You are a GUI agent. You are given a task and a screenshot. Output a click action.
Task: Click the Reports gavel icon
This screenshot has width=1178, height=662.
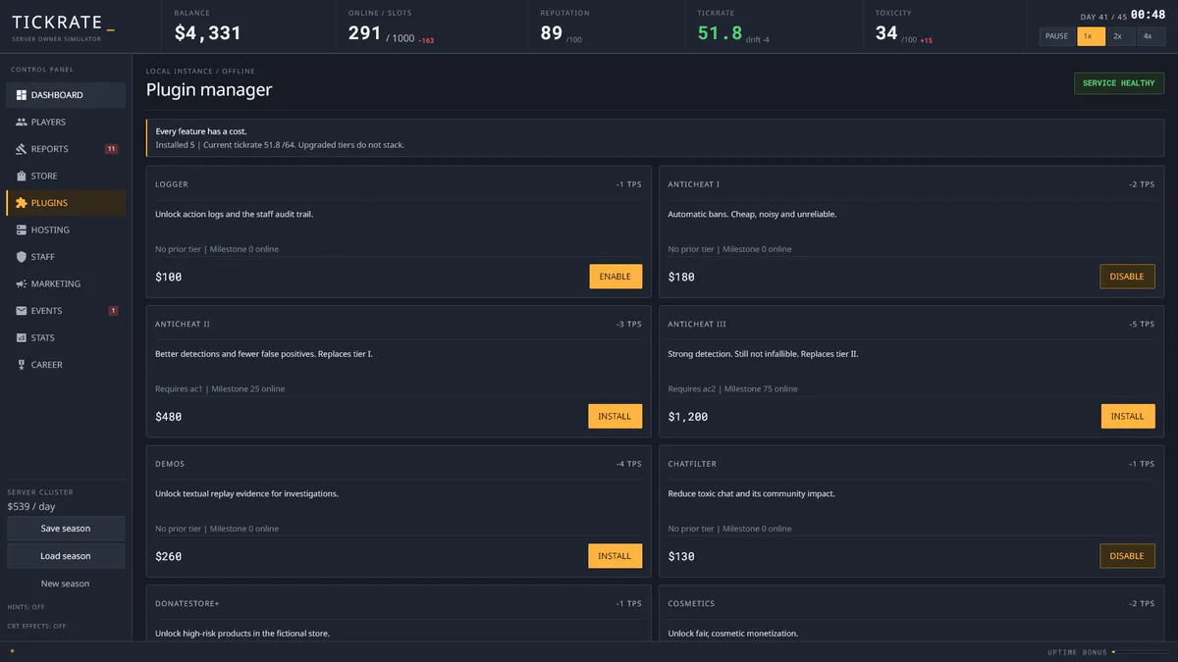point(22,149)
